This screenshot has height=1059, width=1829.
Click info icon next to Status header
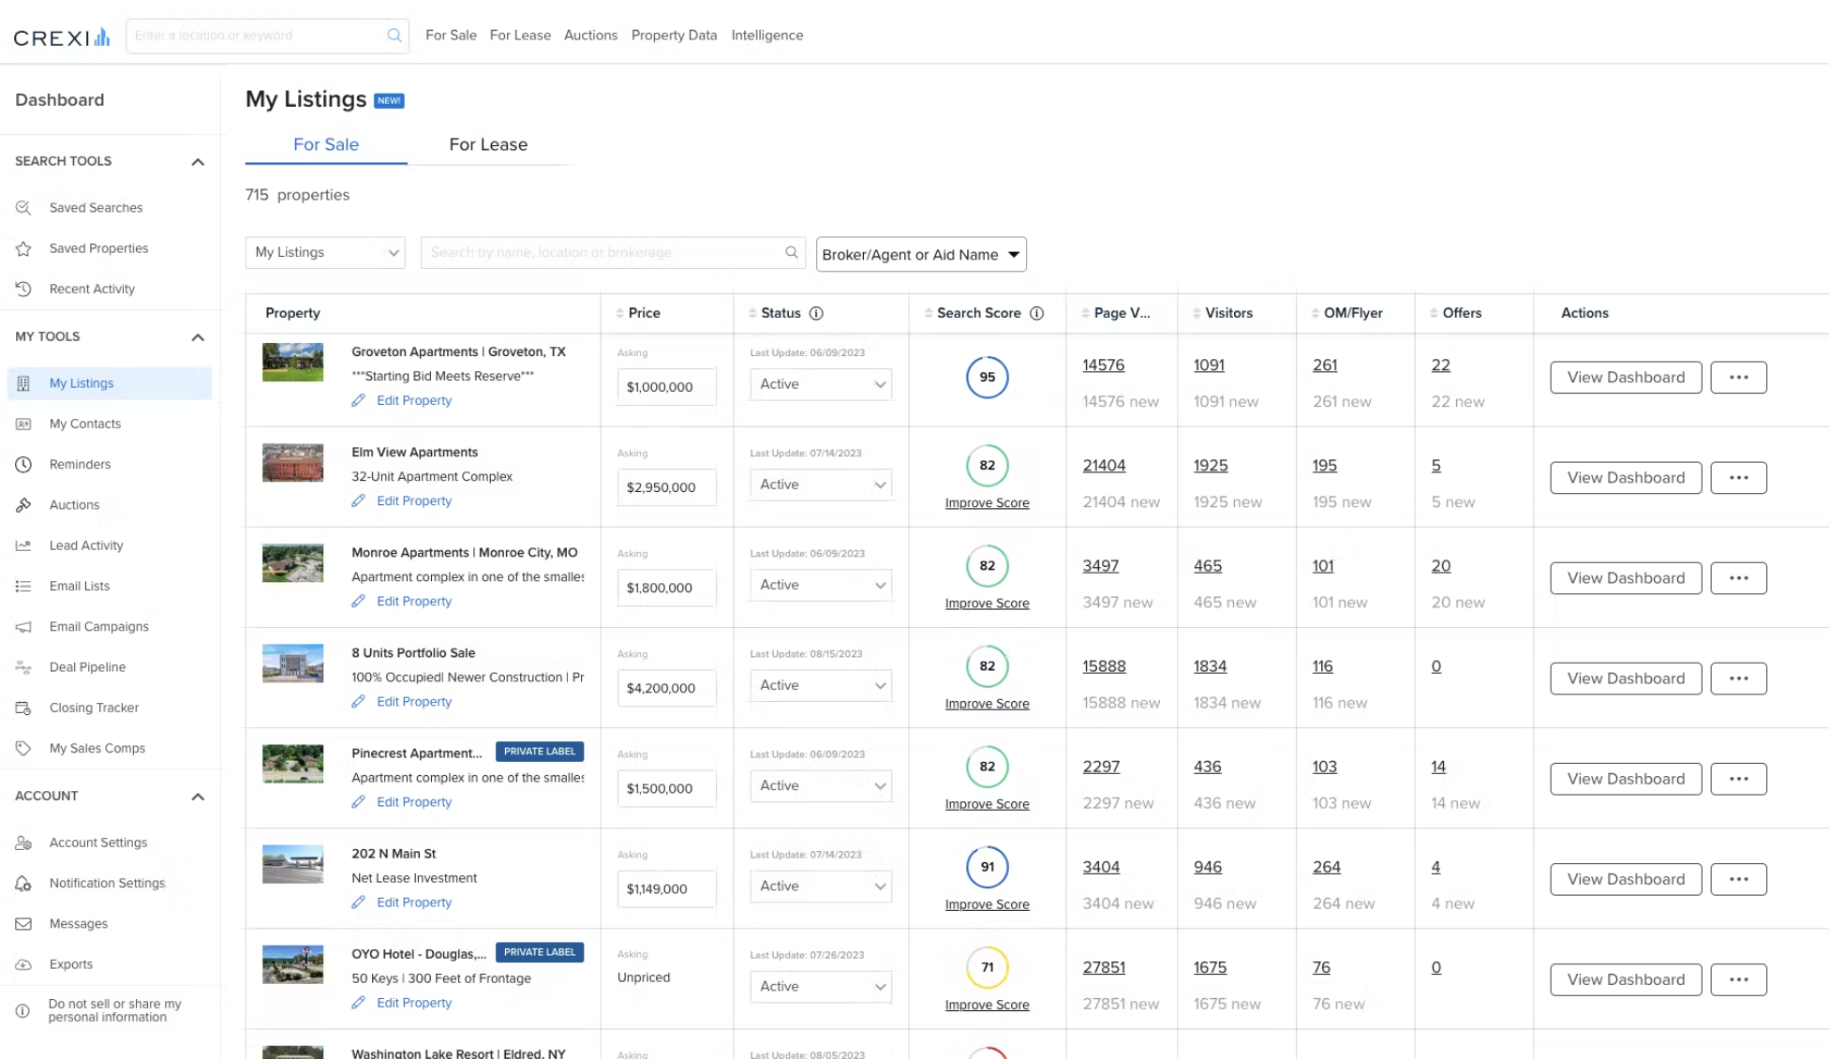(x=816, y=313)
